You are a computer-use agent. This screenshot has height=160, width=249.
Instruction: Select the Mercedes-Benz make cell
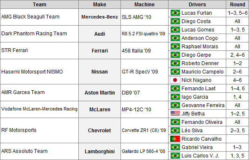point(99,17)
